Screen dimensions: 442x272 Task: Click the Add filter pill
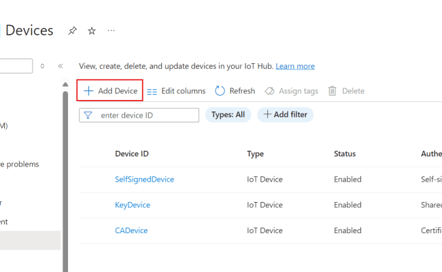click(x=286, y=115)
